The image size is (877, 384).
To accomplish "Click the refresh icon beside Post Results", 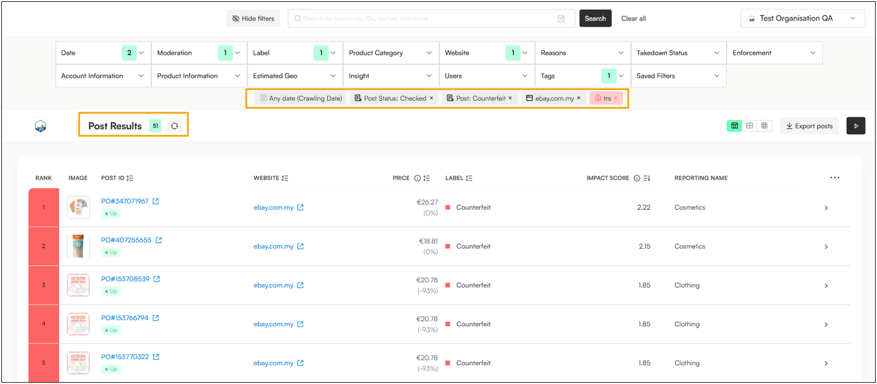I will 175,126.
